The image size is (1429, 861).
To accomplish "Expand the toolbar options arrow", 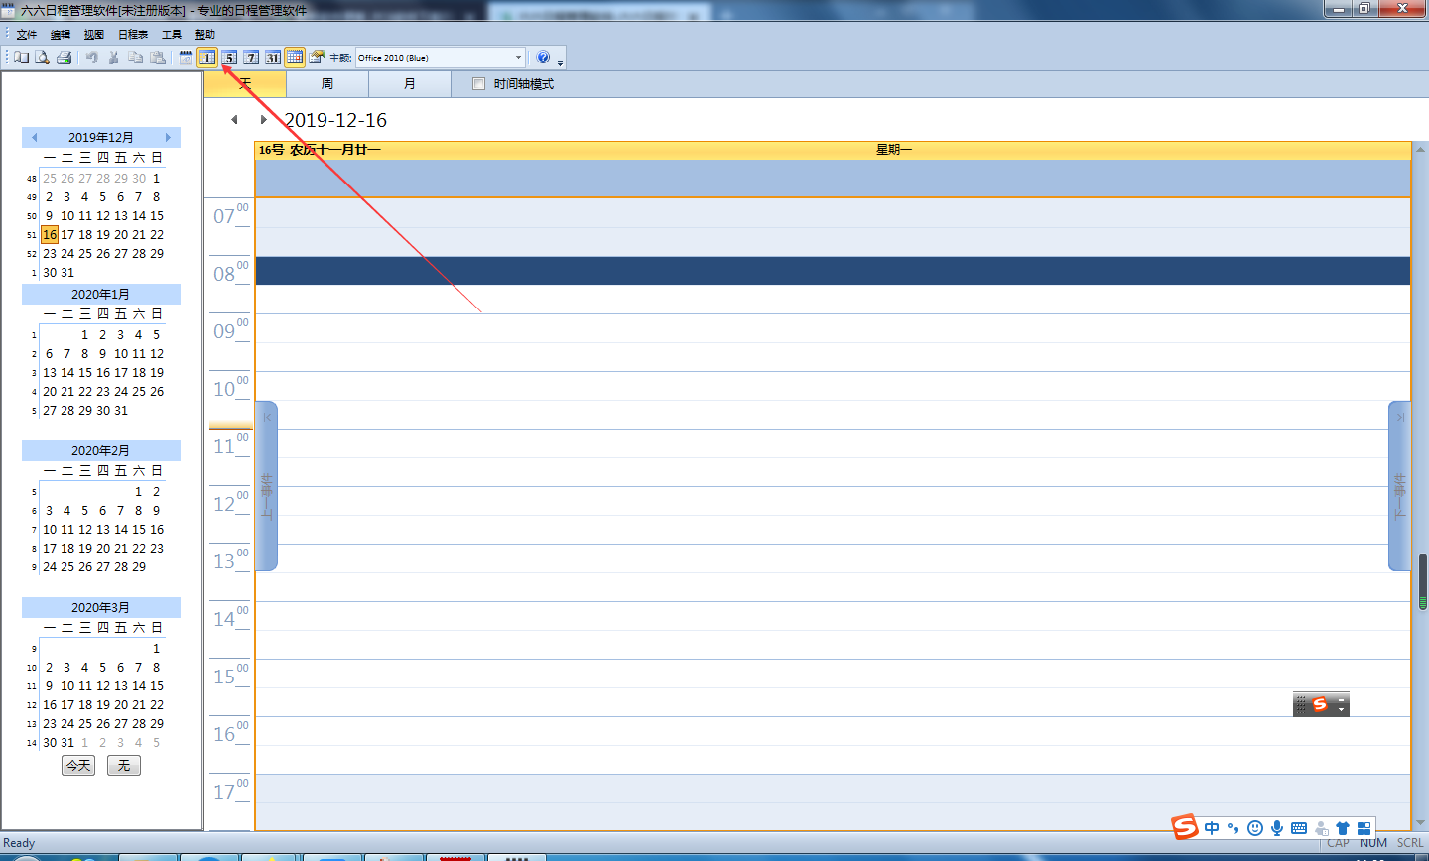I will [x=561, y=61].
